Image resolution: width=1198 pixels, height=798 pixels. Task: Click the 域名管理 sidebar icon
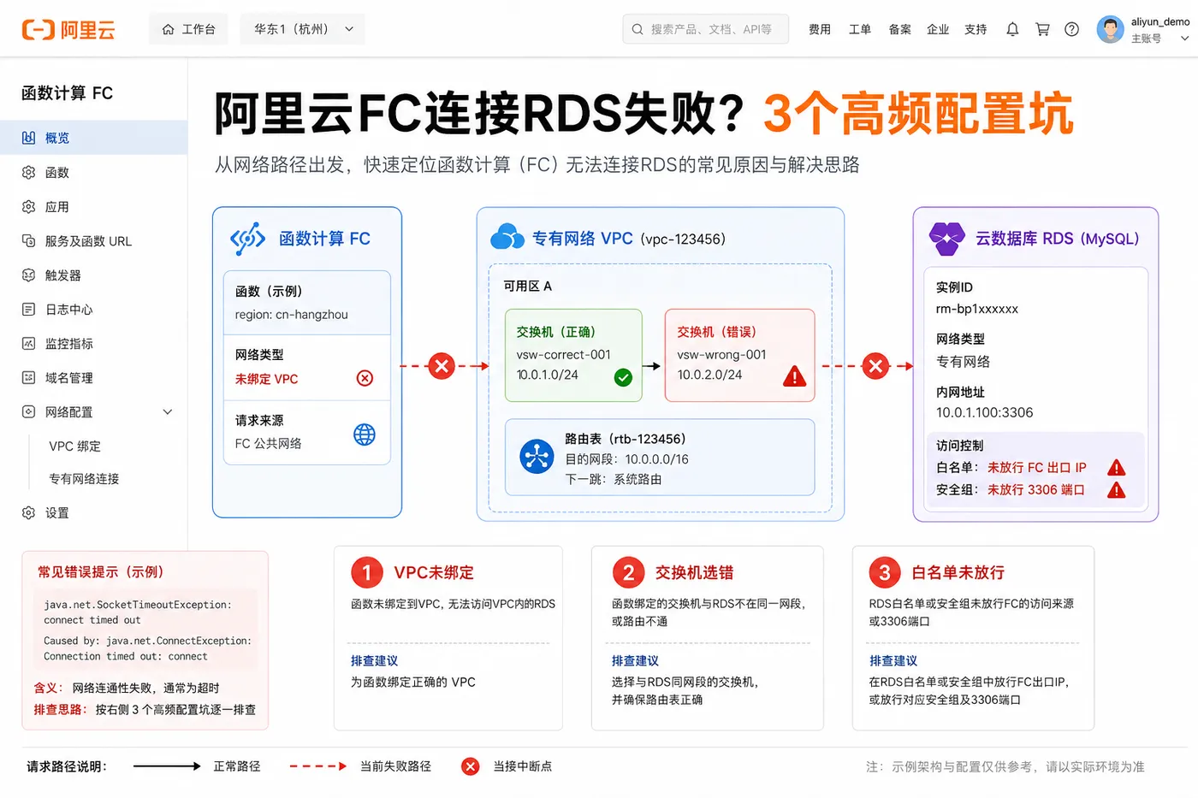tap(28, 377)
